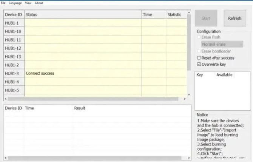253x162 pixels.
Task: Select the HUB1-2 row
Action: click(95, 65)
